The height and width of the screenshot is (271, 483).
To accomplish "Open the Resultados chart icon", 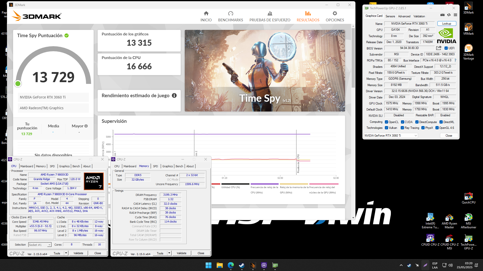I will click(x=308, y=13).
